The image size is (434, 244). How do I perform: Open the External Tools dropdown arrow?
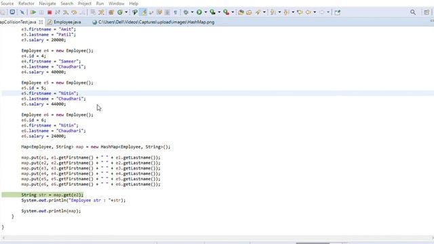coord(233,12)
